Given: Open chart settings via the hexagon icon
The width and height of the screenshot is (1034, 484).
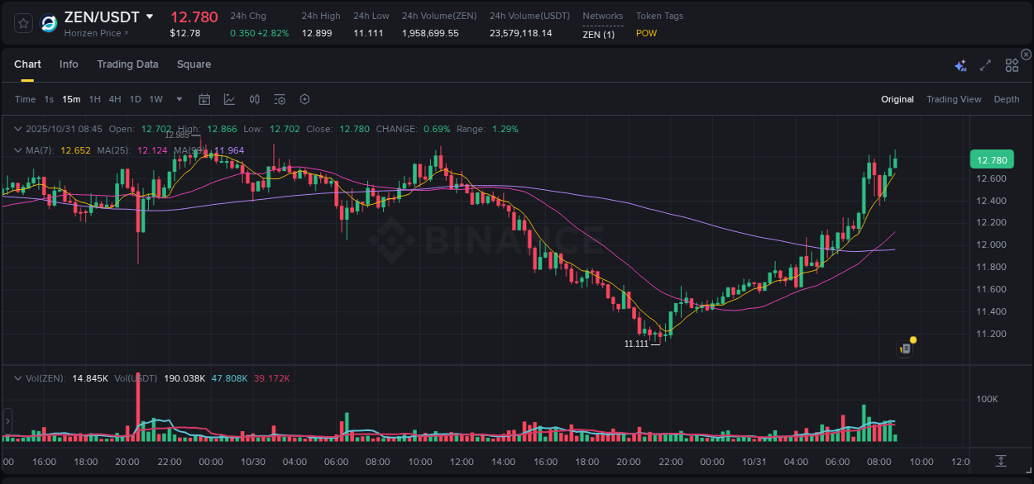Looking at the screenshot, I should pos(304,99).
